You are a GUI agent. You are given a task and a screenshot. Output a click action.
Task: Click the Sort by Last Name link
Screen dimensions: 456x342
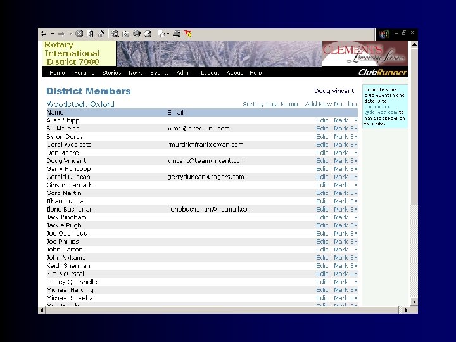[270, 104]
